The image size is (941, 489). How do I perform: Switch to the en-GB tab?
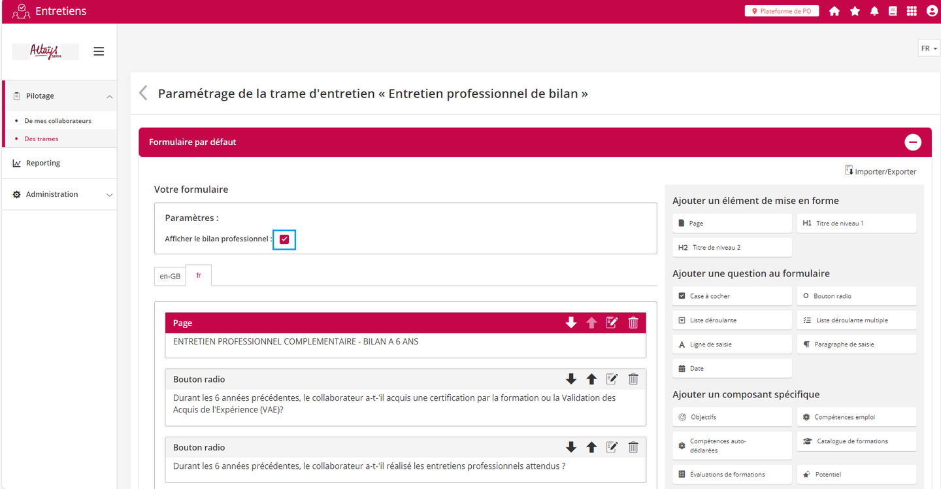coord(170,277)
